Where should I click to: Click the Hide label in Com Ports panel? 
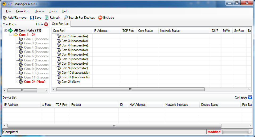click(x=39, y=24)
